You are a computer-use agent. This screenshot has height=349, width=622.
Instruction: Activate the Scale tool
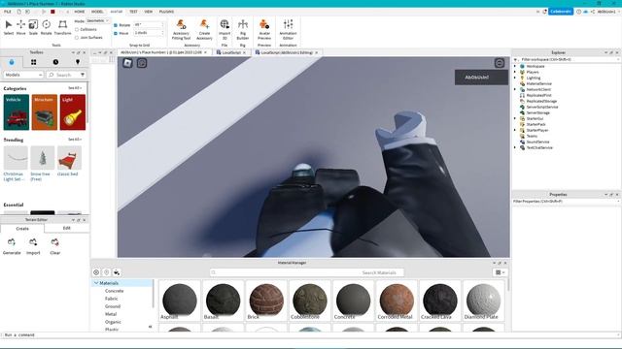pos(33,27)
